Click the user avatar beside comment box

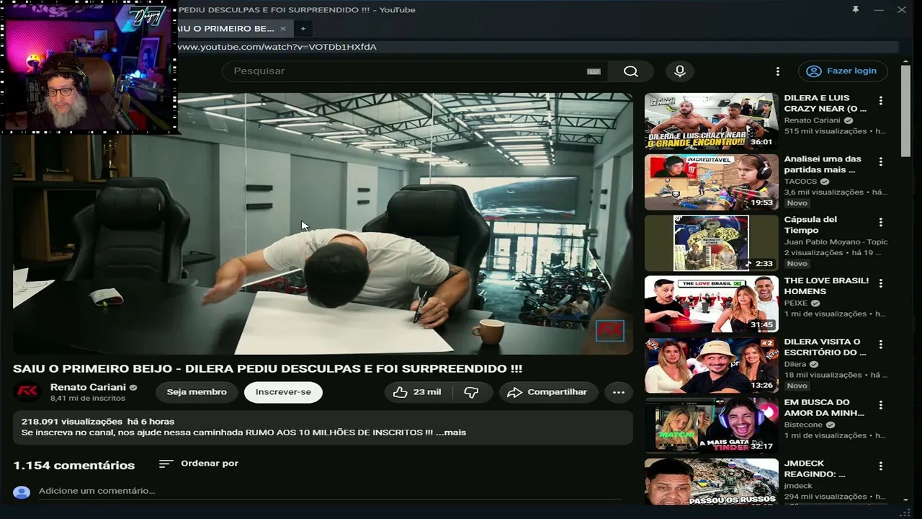click(x=22, y=492)
